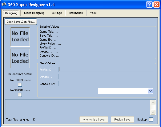Show the About tab

click(94, 13)
